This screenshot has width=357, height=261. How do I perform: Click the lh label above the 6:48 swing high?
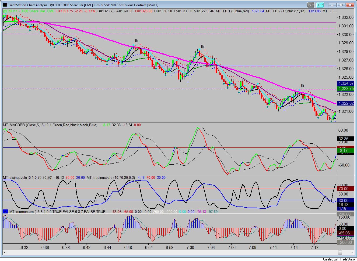[136, 41]
